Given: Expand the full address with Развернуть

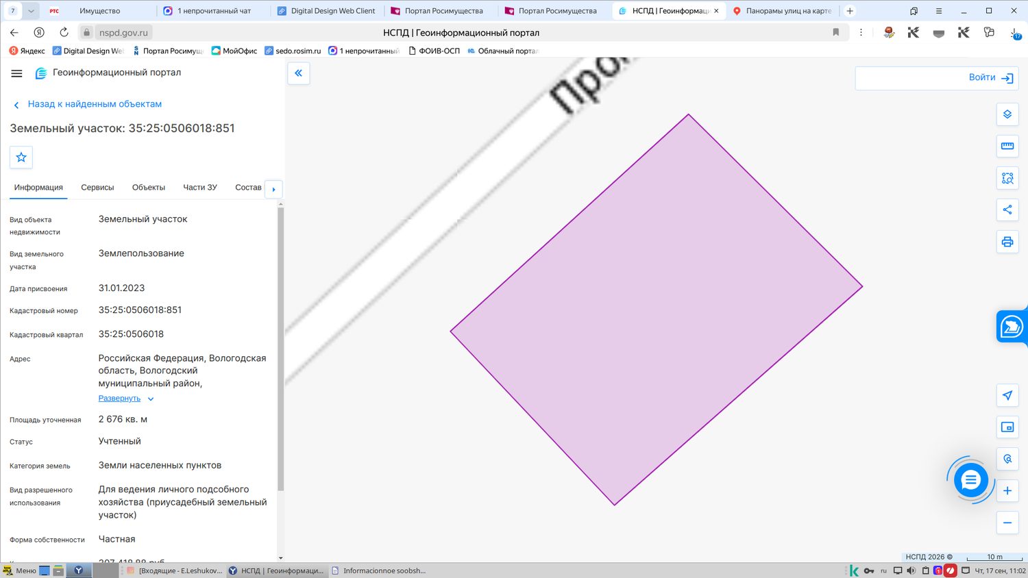Looking at the screenshot, I should pyautogui.click(x=126, y=399).
